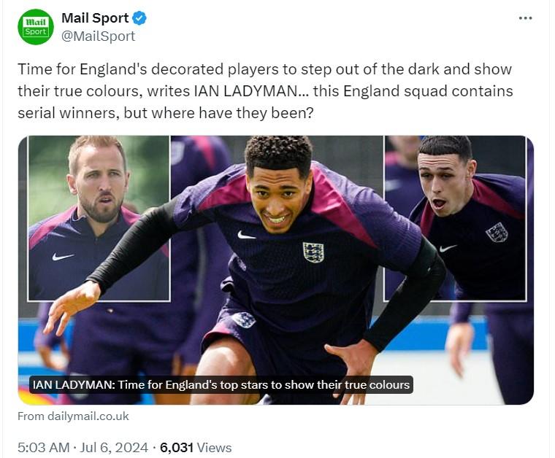
Task: Open the right inset photo of open-mouthed player
Action: [x=455, y=218]
